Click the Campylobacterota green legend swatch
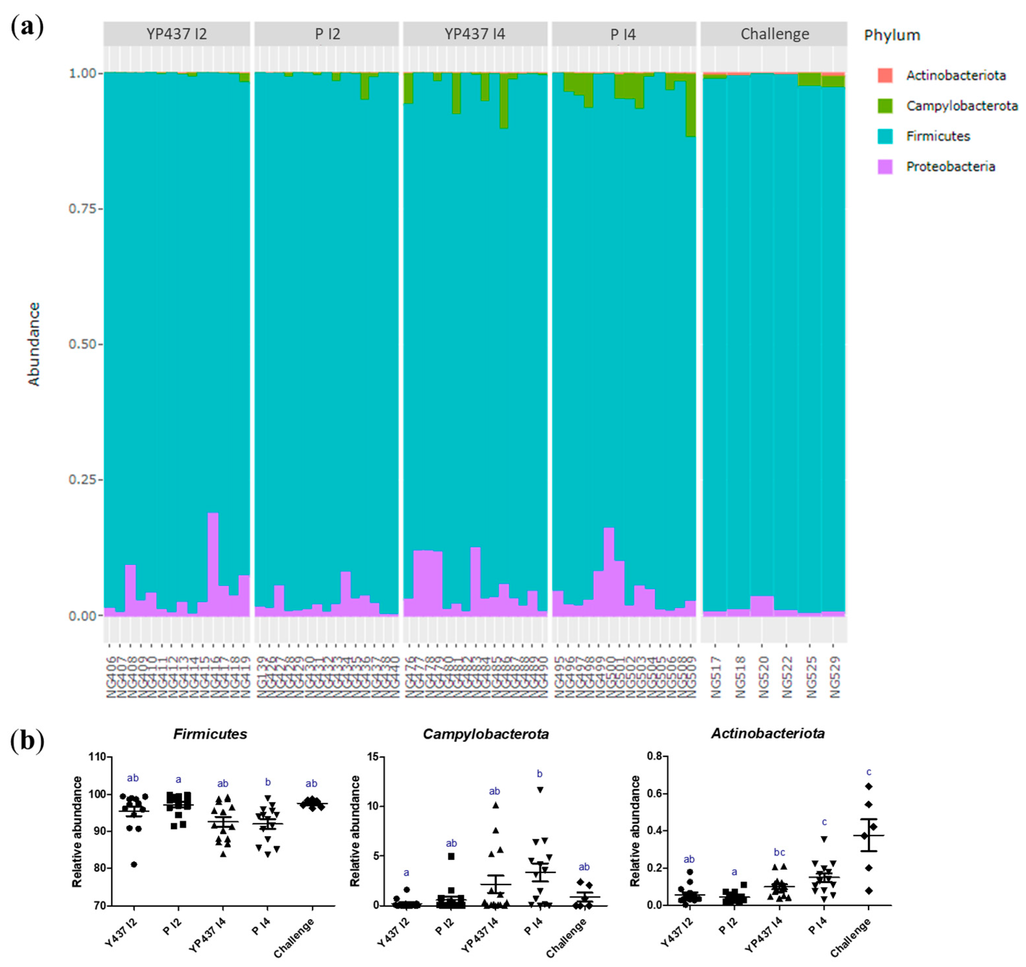Screen dimensions: 1026x967 pos(885,106)
